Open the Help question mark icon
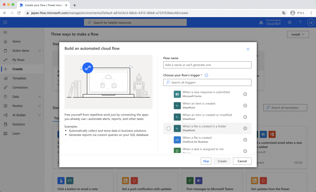 click(300, 22)
